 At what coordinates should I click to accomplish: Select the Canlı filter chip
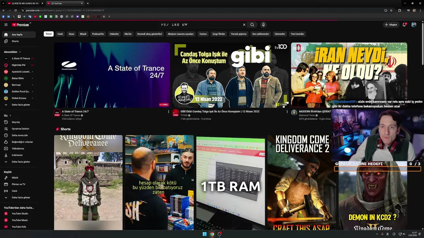click(x=60, y=34)
